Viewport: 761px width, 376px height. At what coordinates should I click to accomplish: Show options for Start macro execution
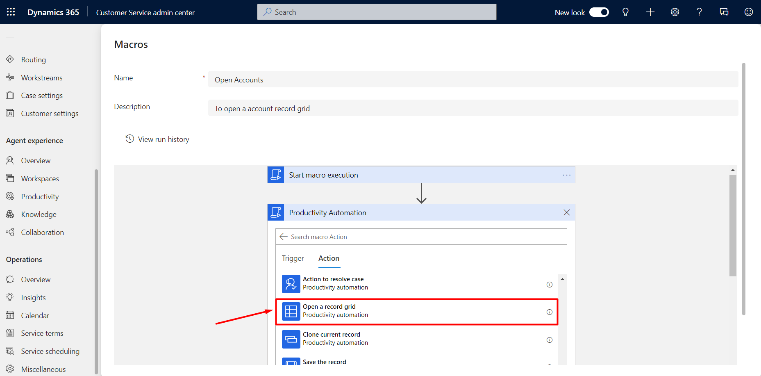click(566, 175)
